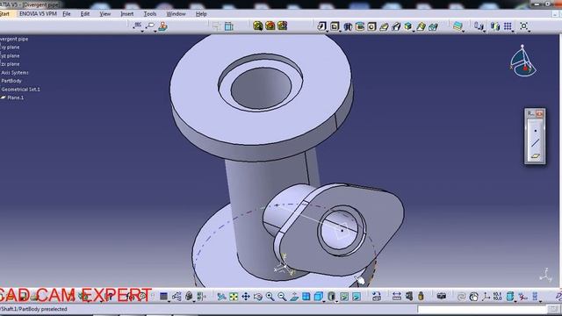
Task: Click the padlock icon in bottom toolbar
Action: [421, 296]
